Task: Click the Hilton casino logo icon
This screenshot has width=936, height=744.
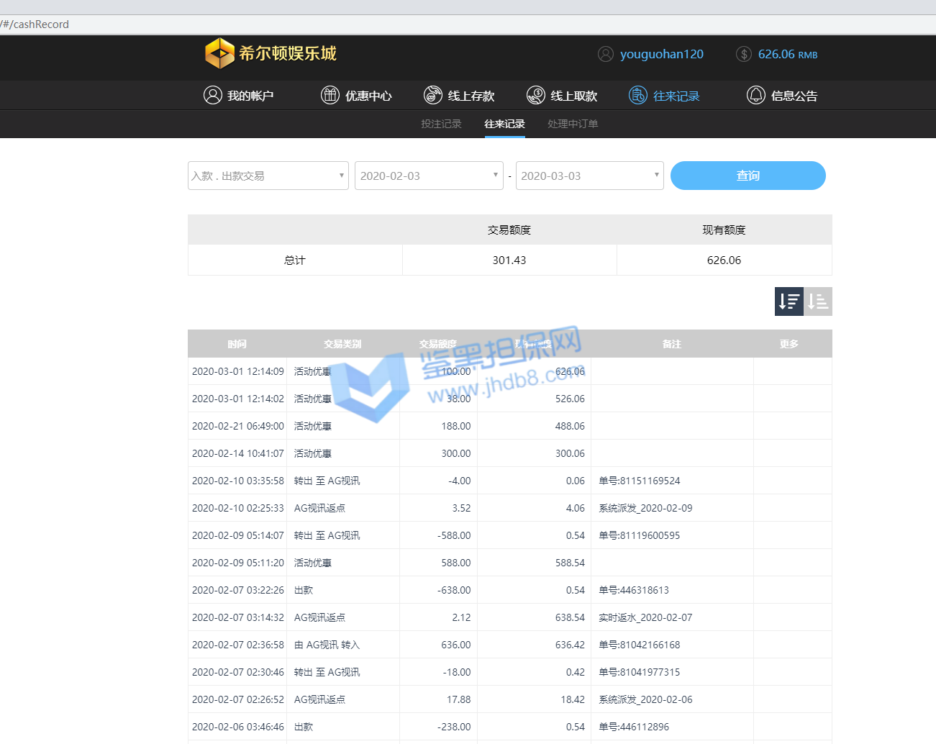Action: [x=219, y=54]
